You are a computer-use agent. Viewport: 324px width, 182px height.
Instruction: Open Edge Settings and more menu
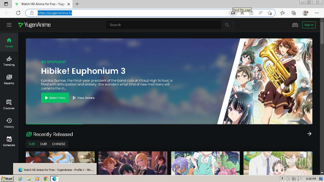[x=317, y=13]
